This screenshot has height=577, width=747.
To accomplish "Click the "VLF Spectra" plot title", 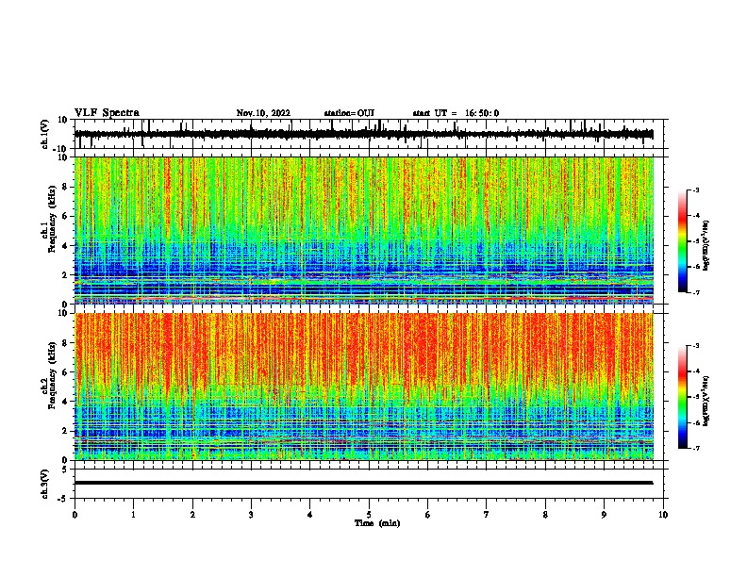I will point(107,113).
